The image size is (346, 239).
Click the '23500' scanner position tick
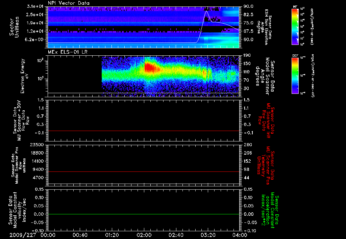coord(38,145)
